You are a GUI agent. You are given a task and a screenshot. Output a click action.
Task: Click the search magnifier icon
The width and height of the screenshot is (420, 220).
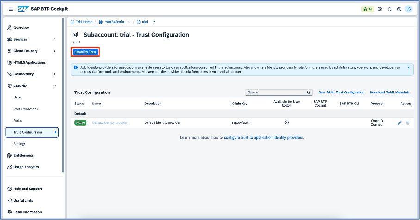tap(309, 92)
